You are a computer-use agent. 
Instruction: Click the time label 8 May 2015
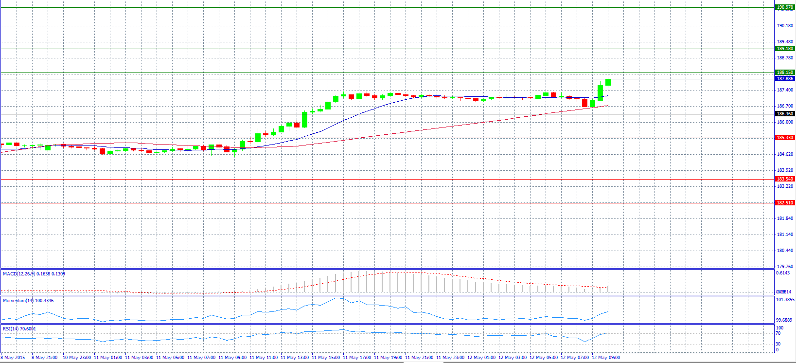click(x=13, y=358)
